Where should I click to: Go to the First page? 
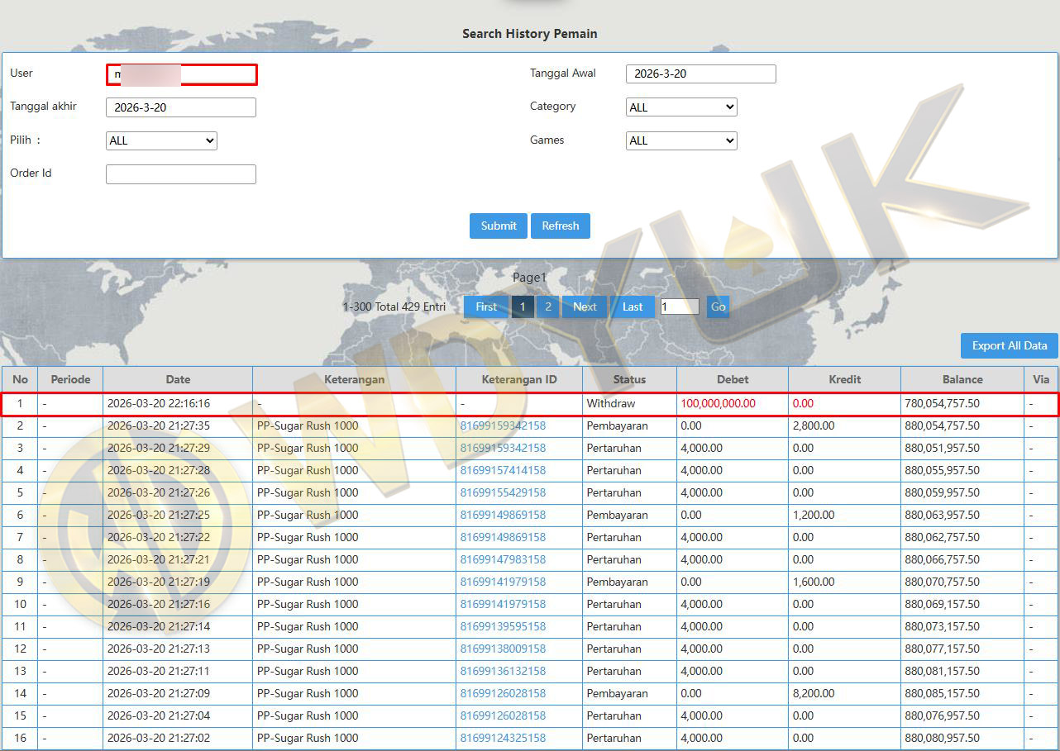[x=486, y=307]
